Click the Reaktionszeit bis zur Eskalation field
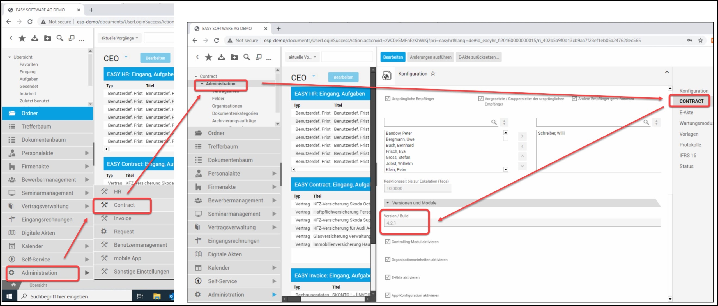This screenshot has height=306, width=718. (x=417, y=188)
